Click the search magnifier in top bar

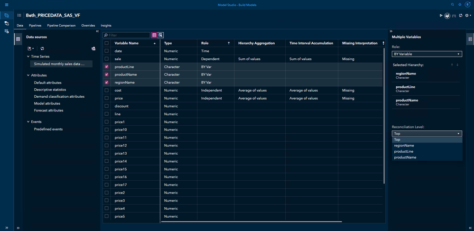point(452,5)
